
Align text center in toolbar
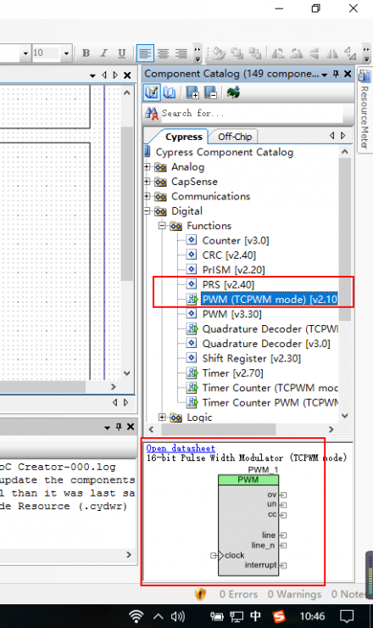(x=163, y=53)
